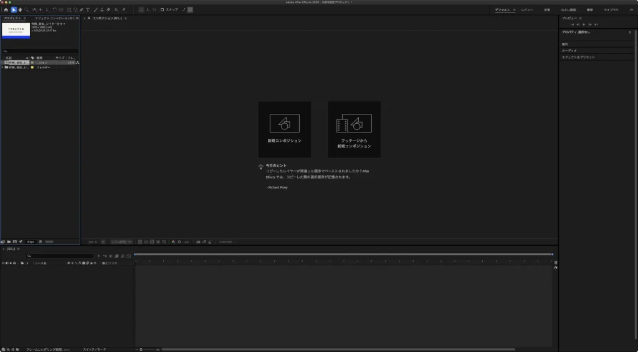Switch to the 標準 workspace
The height and width of the screenshot is (352, 638).
click(589, 10)
